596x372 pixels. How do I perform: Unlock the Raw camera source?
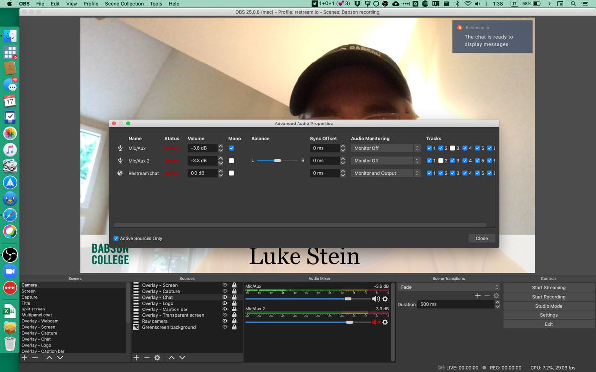click(x=234, y=321)
